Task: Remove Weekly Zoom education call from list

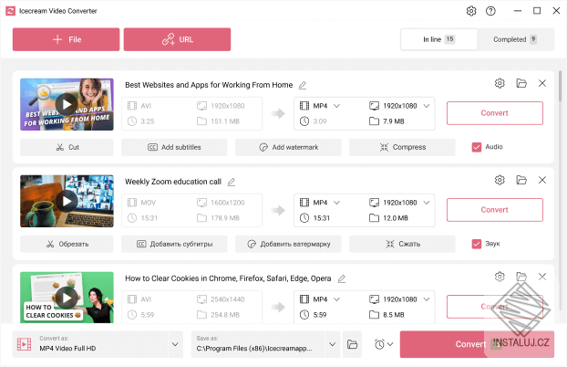Action: (542, 180)
